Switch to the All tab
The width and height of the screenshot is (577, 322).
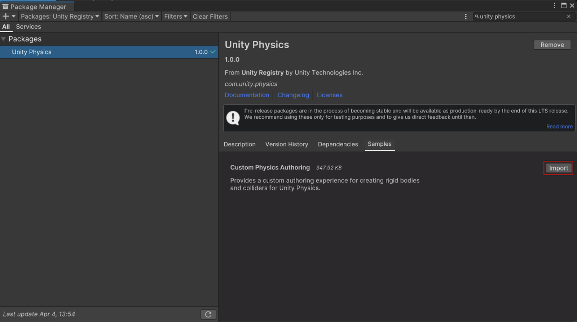6,27
